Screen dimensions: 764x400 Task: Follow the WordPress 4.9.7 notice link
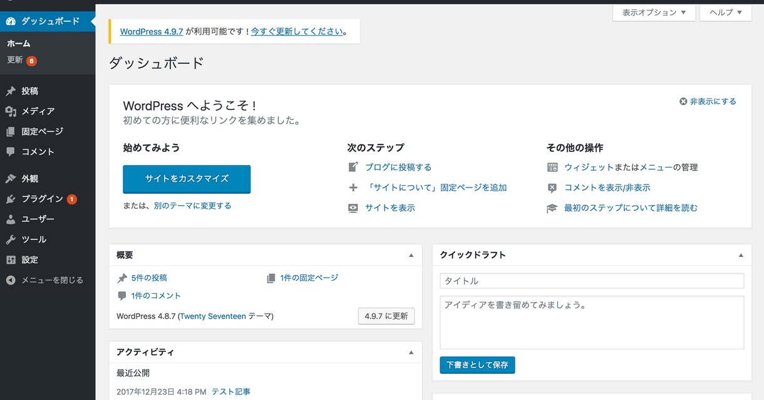152,31
